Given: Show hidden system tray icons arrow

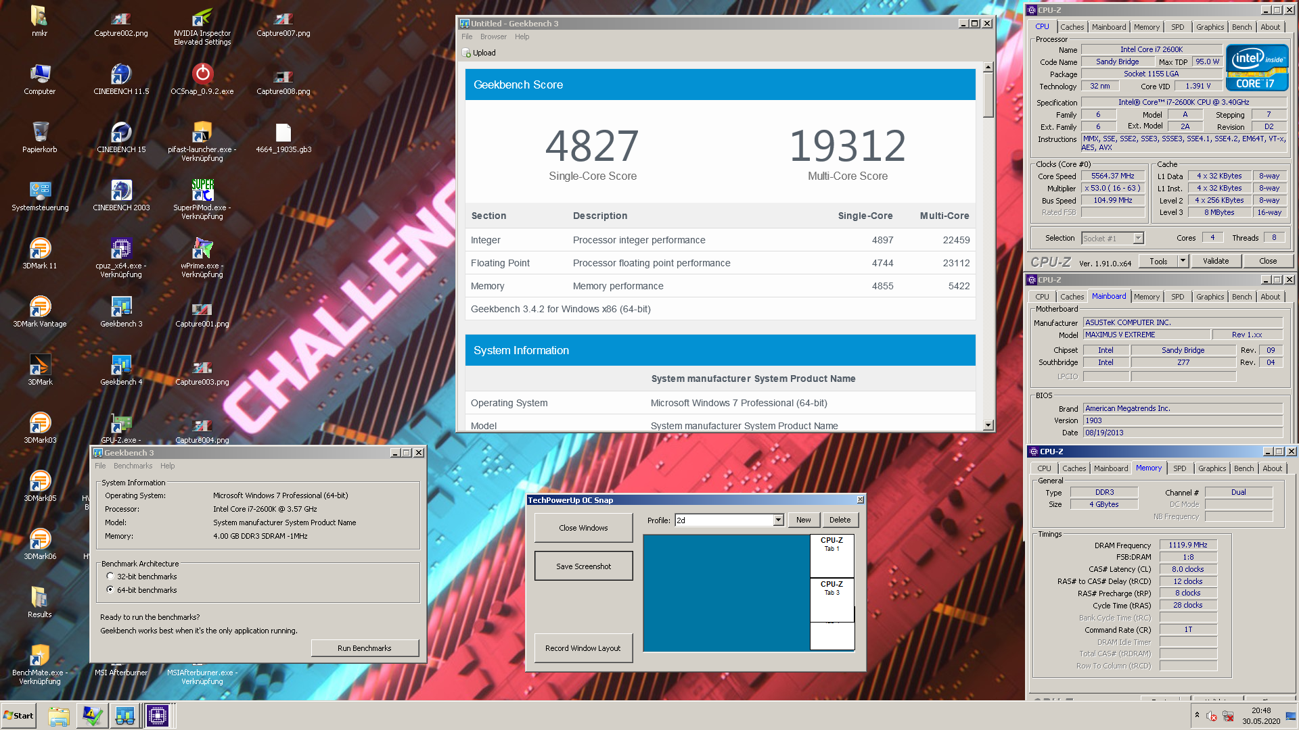Looking at the screenshot, I should coord(1198,715).
